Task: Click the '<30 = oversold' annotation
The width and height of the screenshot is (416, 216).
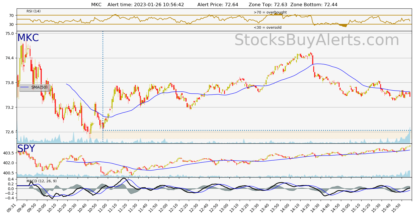Action: (x=268, y=28)
